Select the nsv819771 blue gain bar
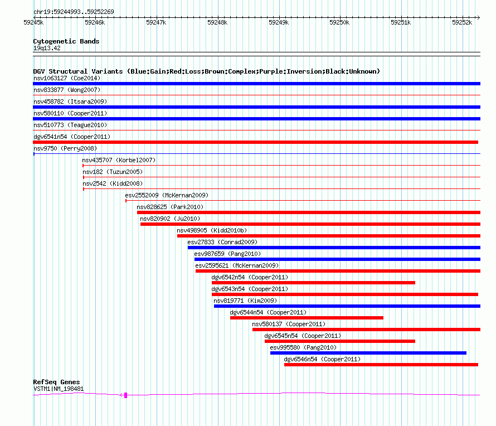 (347, 306)
